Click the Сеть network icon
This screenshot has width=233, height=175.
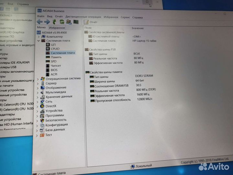point(42,102)
